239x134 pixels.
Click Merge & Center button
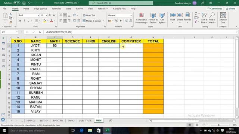92,21
